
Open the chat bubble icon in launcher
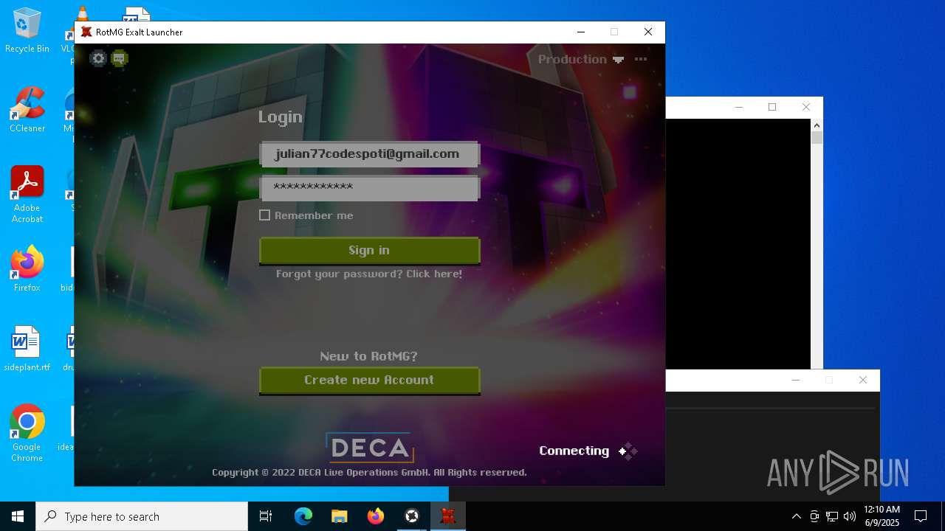pos(120,58)
